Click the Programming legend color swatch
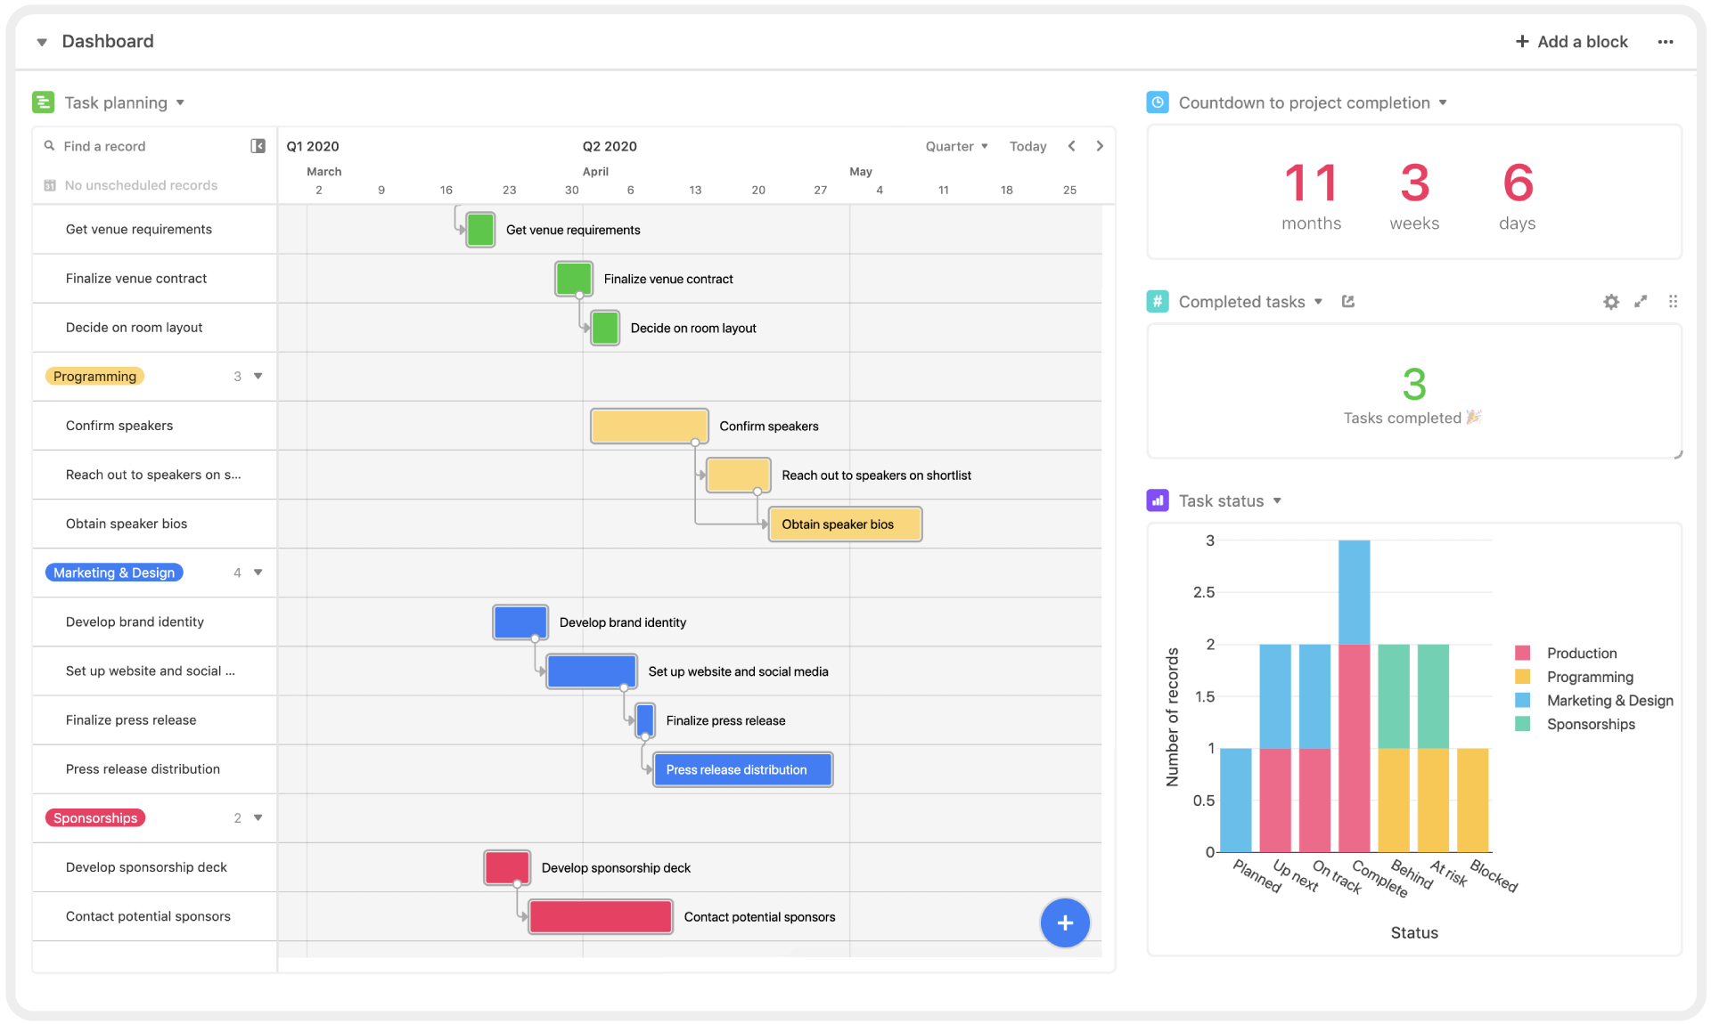 (x=1523, y=677)
